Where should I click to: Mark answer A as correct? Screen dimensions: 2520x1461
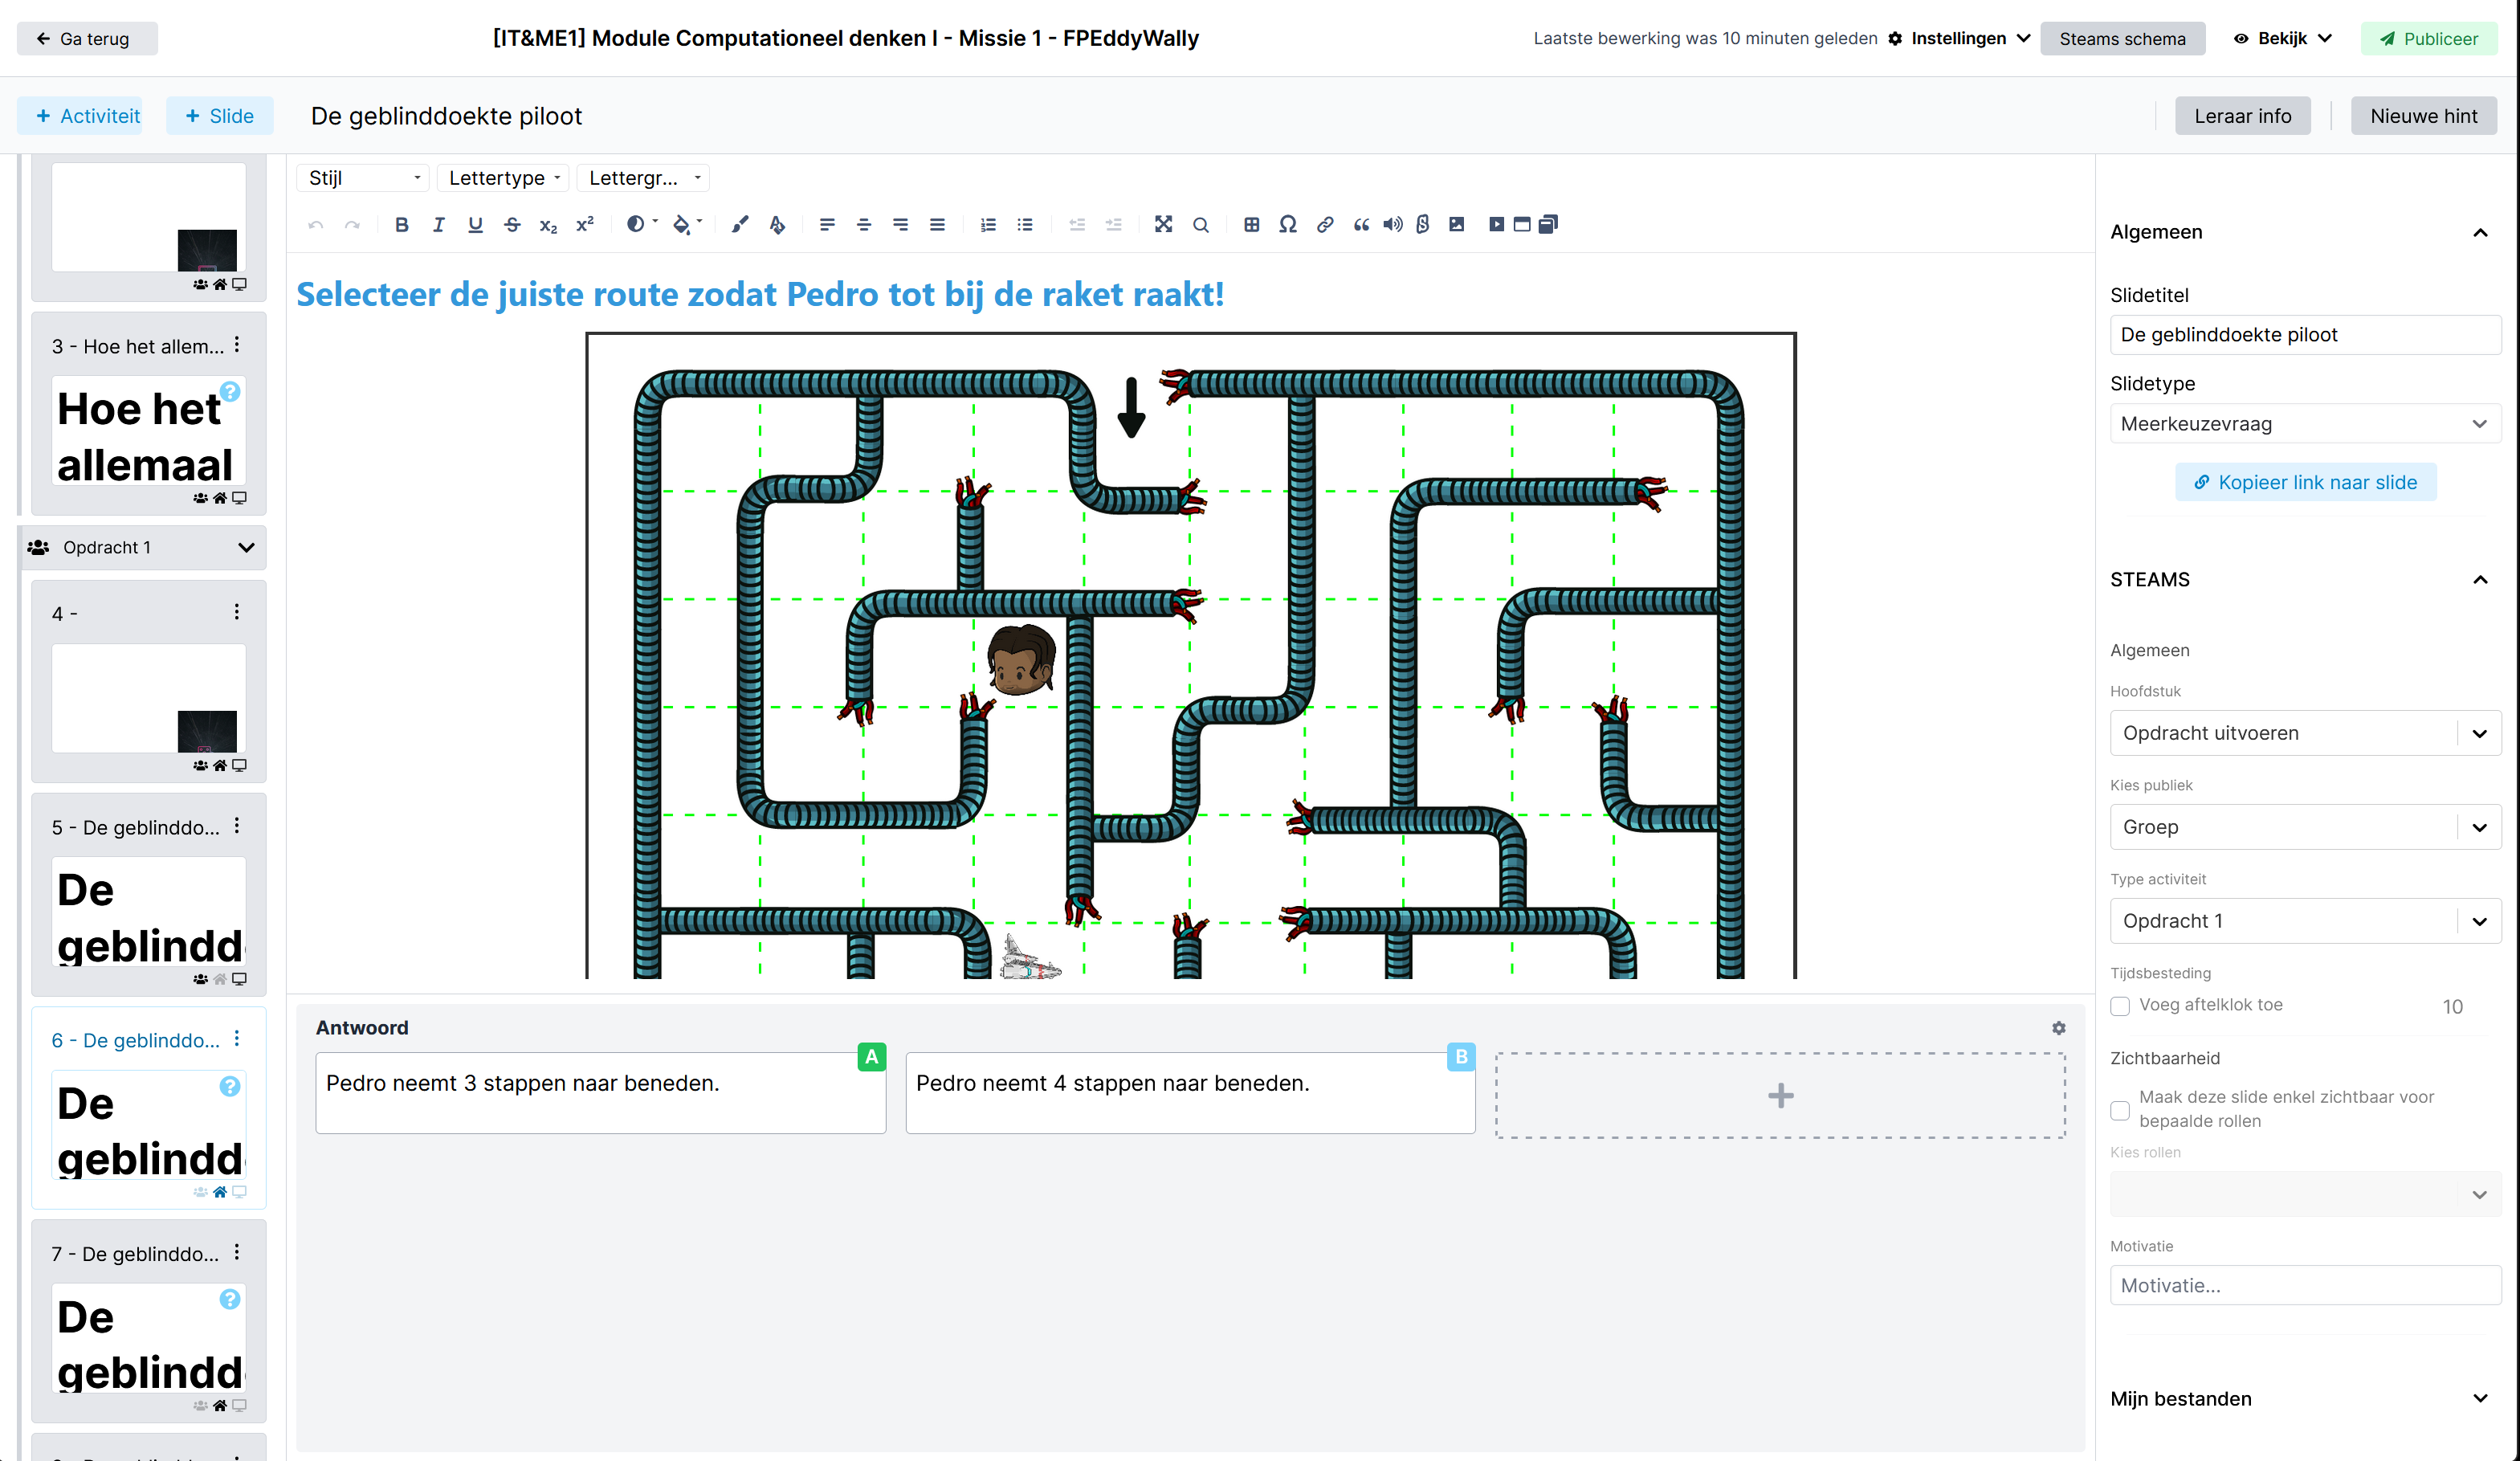(x=871, y=1057)
